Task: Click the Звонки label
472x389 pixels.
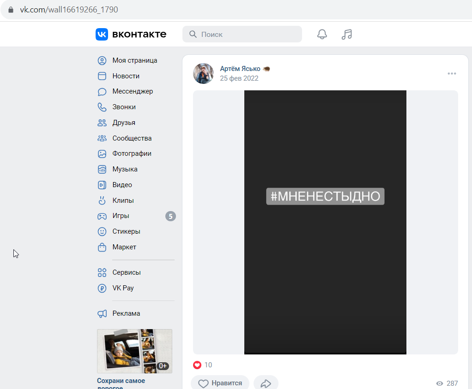Action: pyautogui.click(x=124, y=107)
